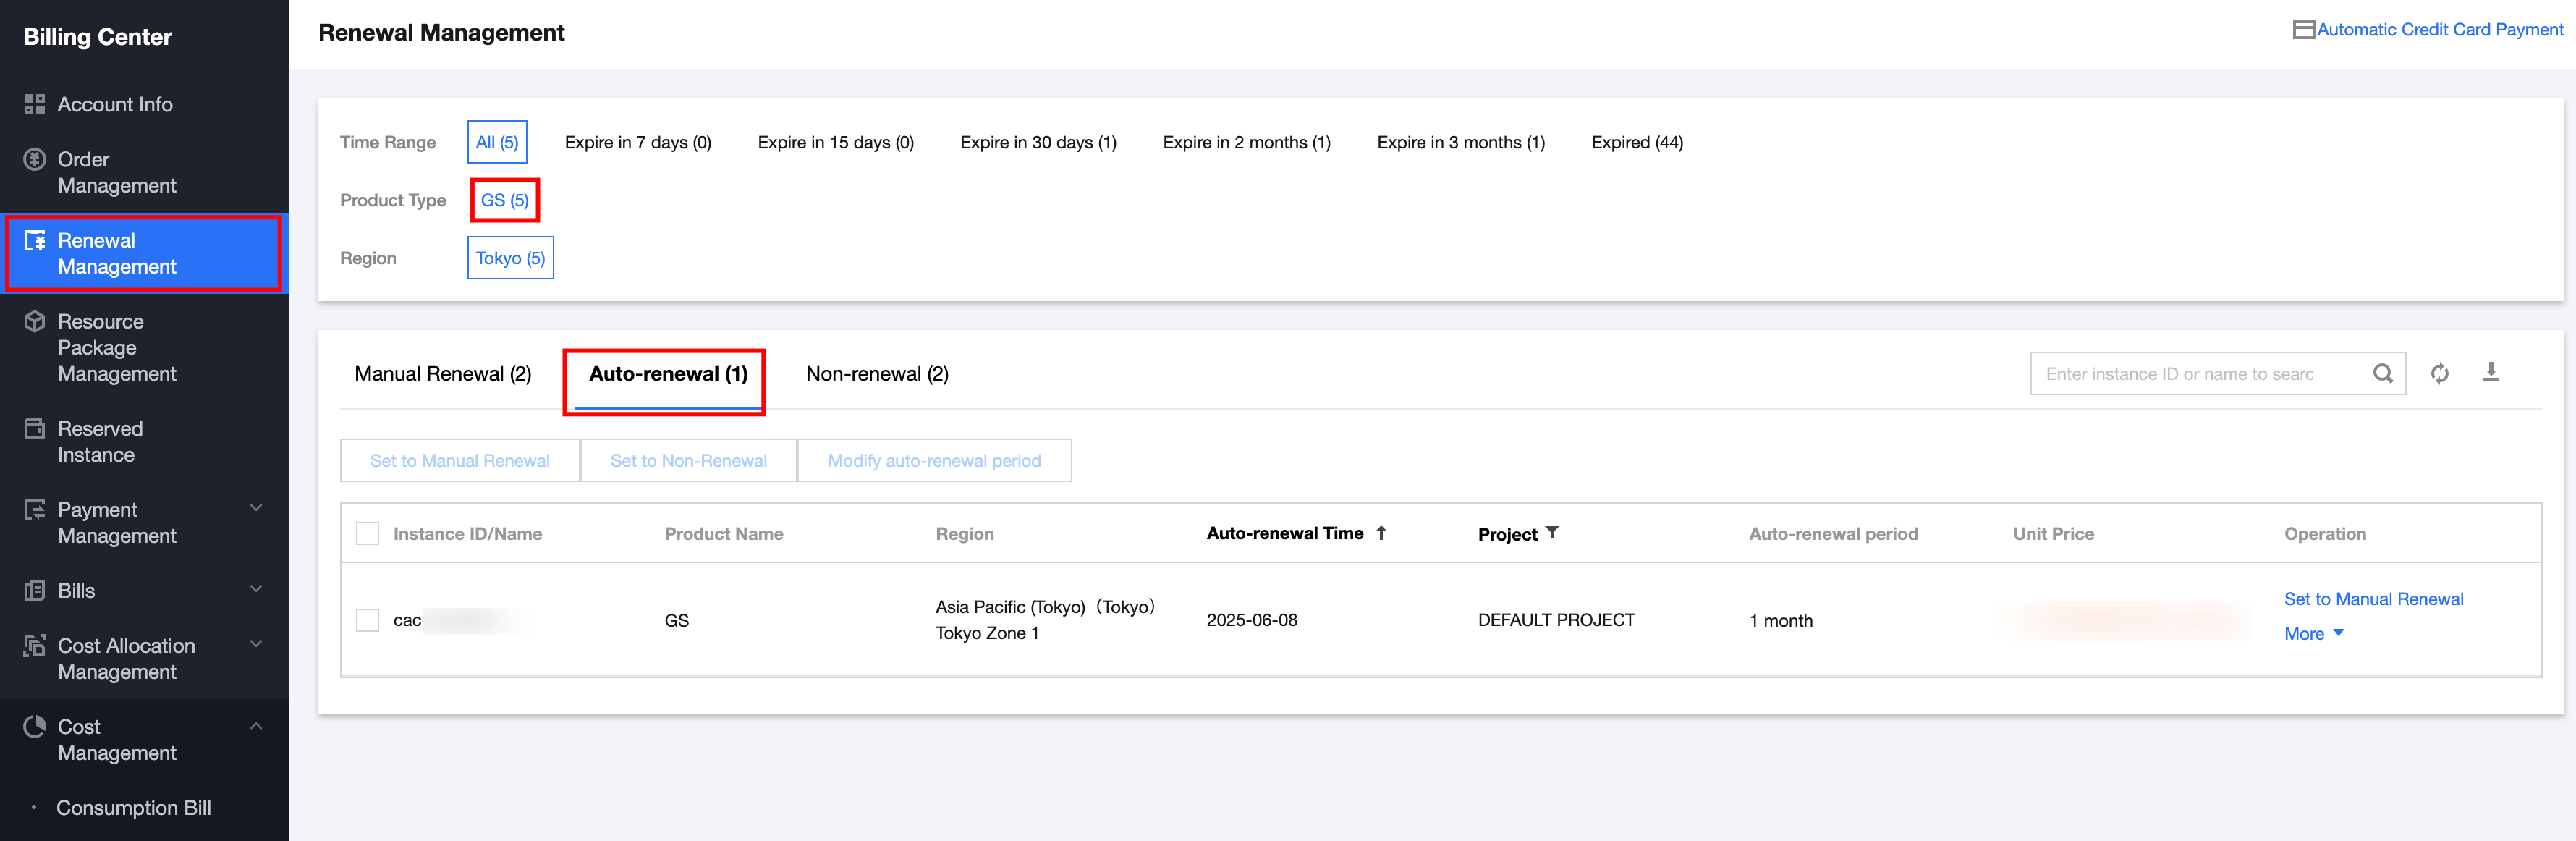This screenshot has height=841, width=2576.
Task: Select the Tokyo (5) region filter
Action: (510, 258)
